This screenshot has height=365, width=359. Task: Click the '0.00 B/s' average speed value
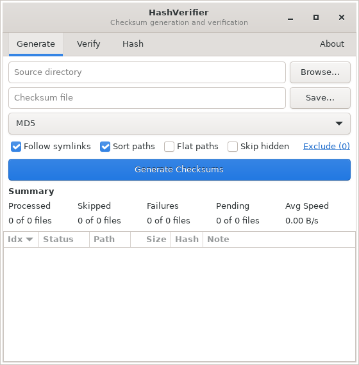click(302, 220)
